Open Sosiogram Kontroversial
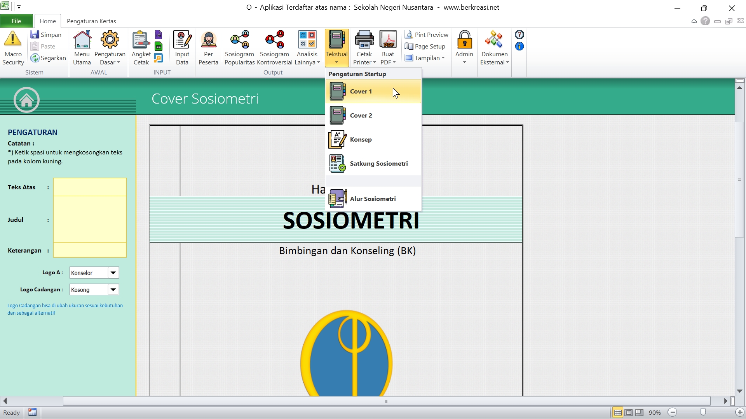746x419 pixels. [274, 39]
